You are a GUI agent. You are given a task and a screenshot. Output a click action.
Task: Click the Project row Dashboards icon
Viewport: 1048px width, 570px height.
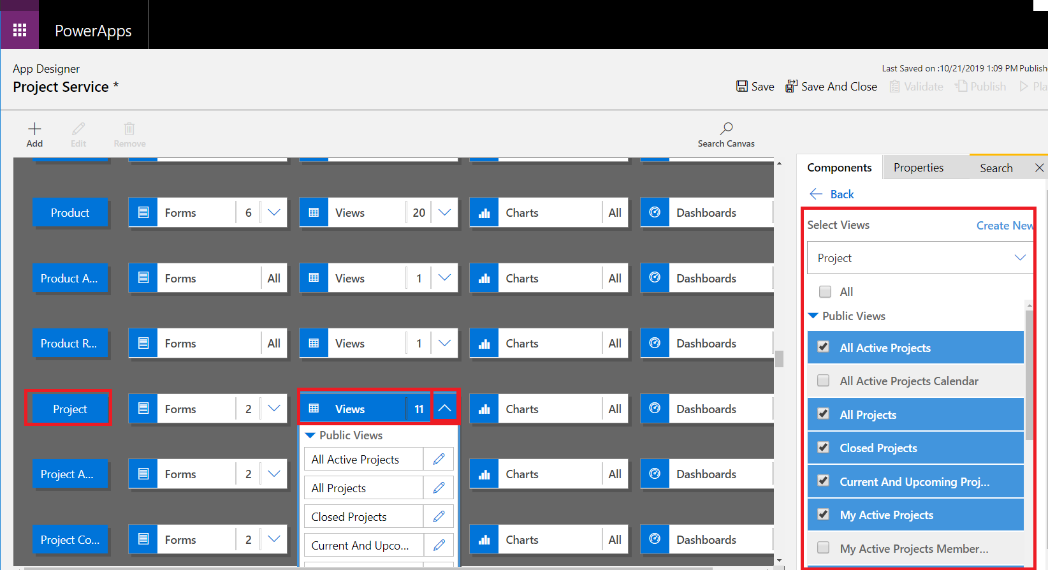[655, 409]
